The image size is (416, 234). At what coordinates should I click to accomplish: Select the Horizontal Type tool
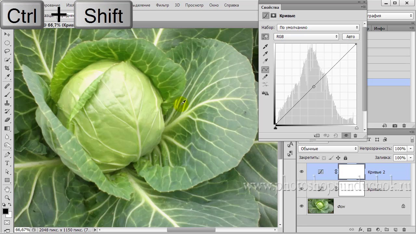click(x=7, y=163)
